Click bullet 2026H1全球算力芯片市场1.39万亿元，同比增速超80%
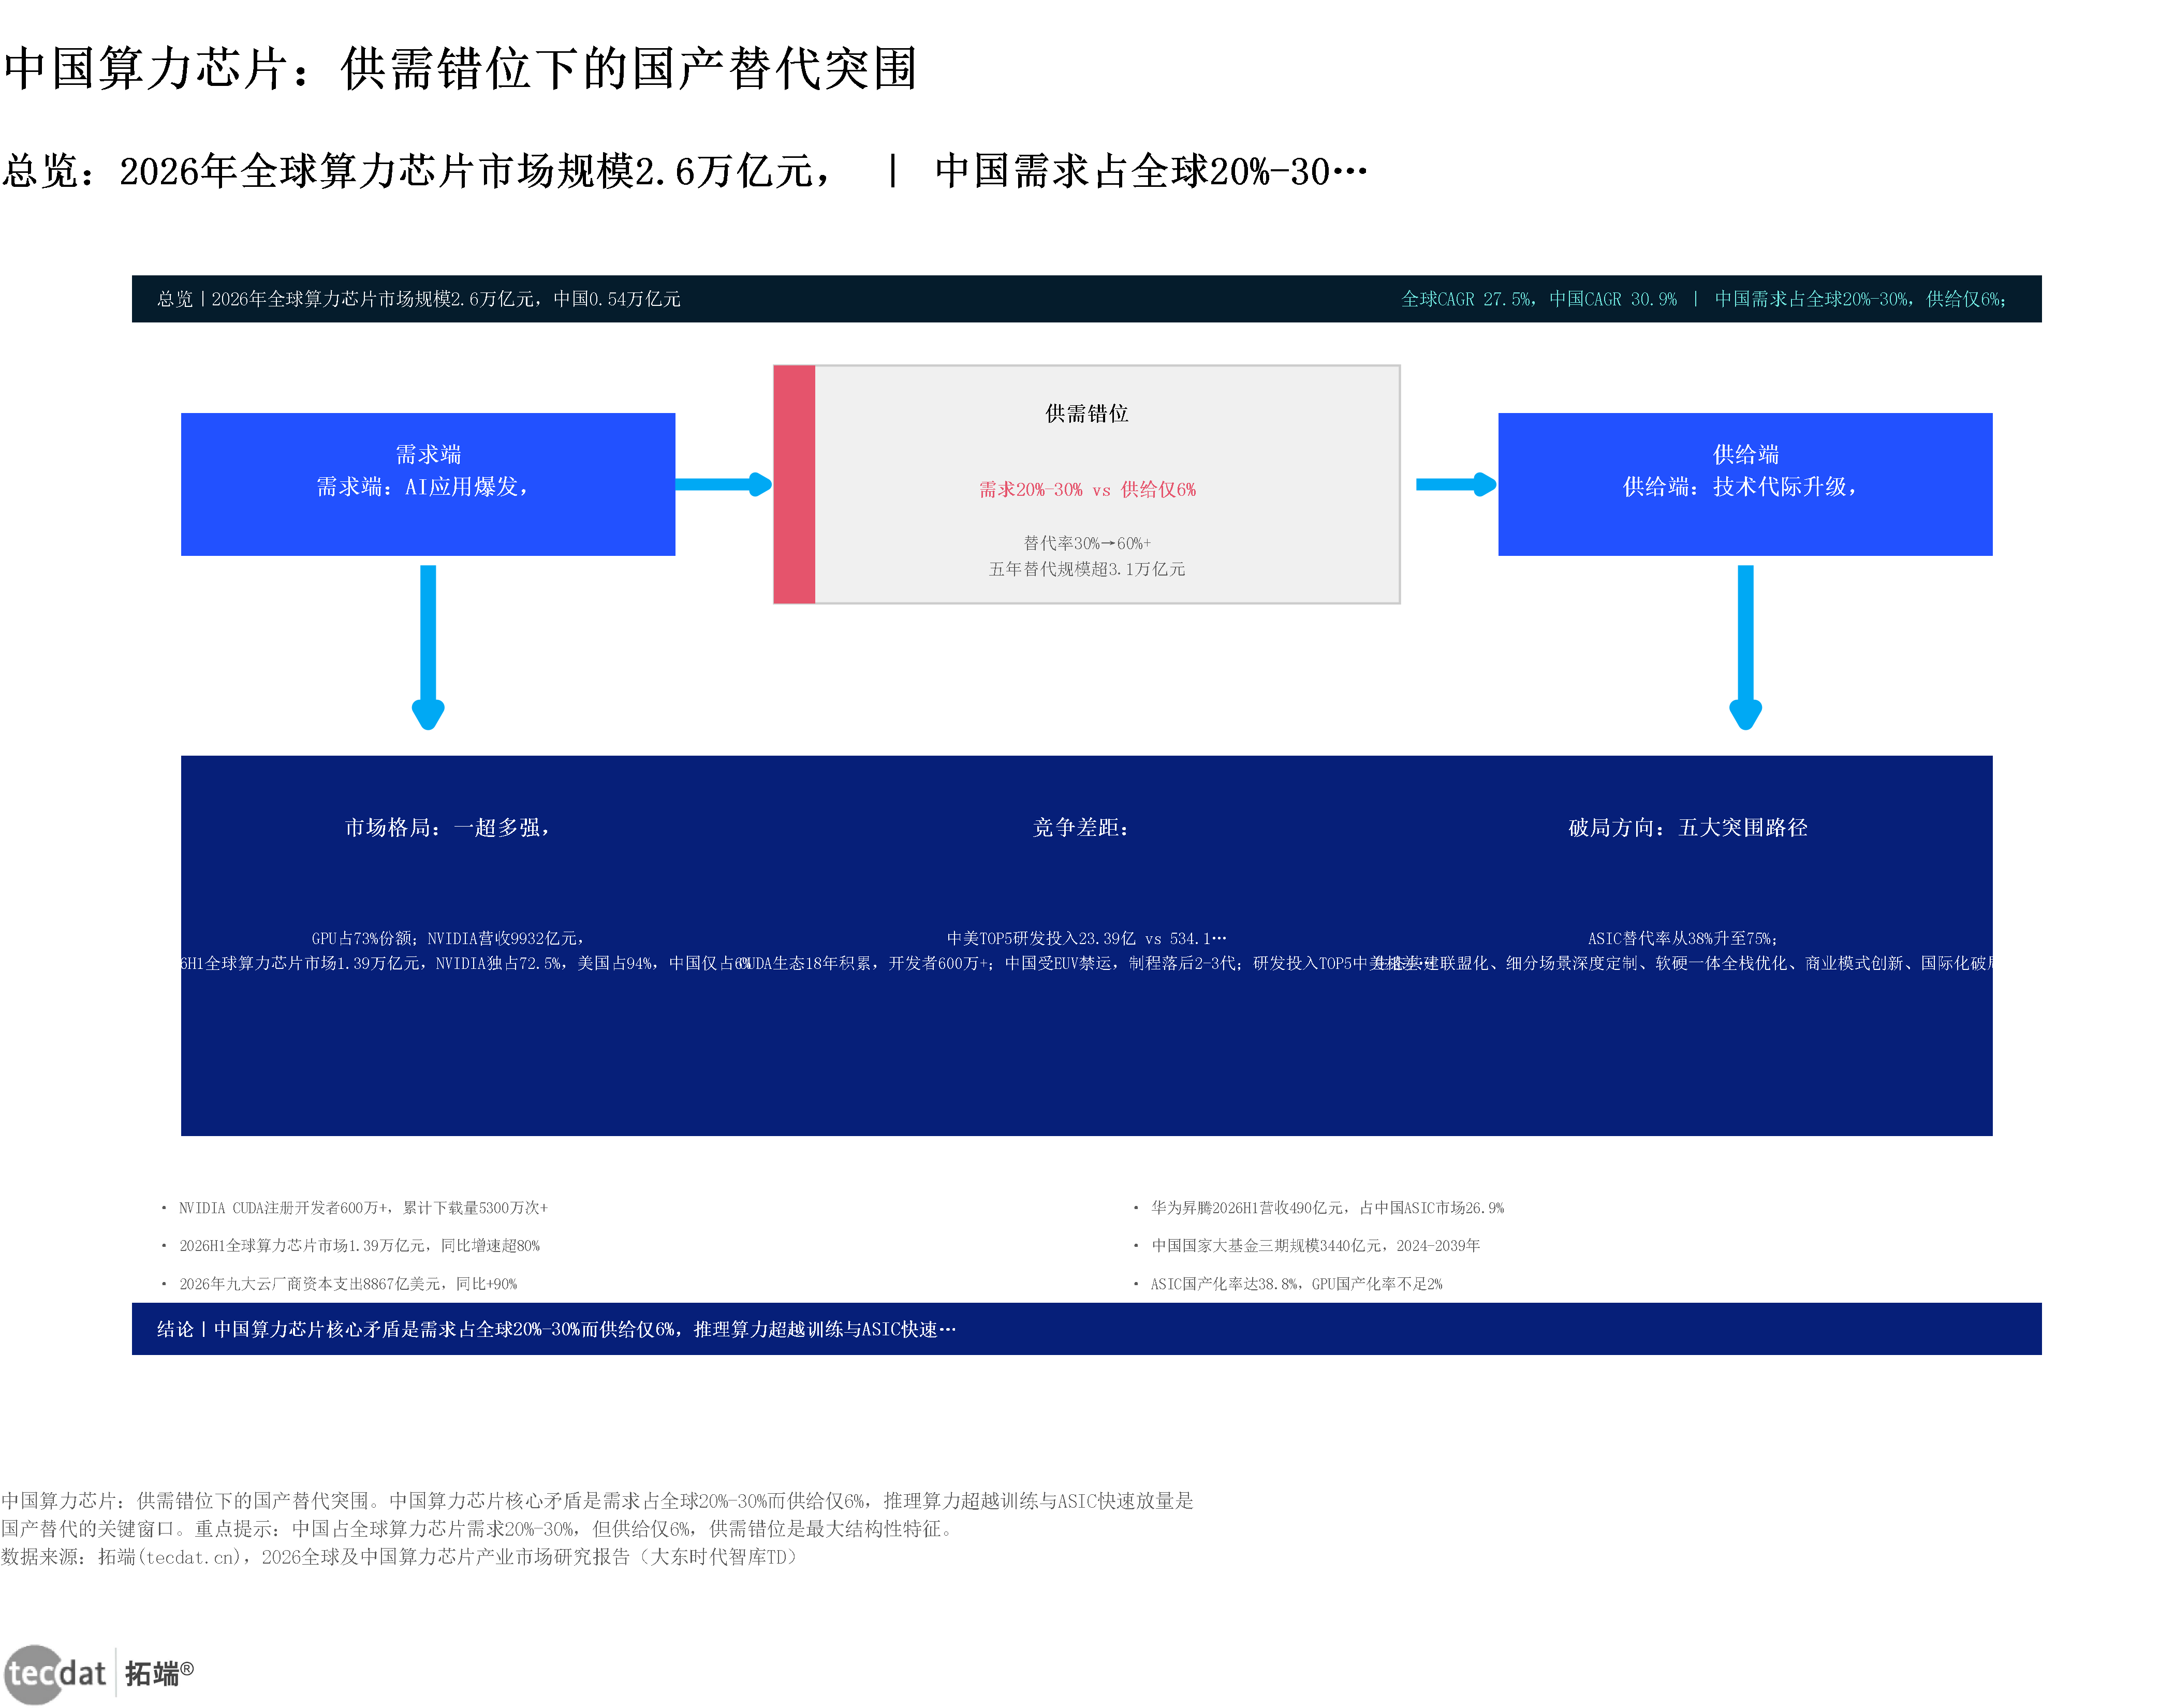The height and width of the screenshot is (1708, 2174). pos(359,1246)
